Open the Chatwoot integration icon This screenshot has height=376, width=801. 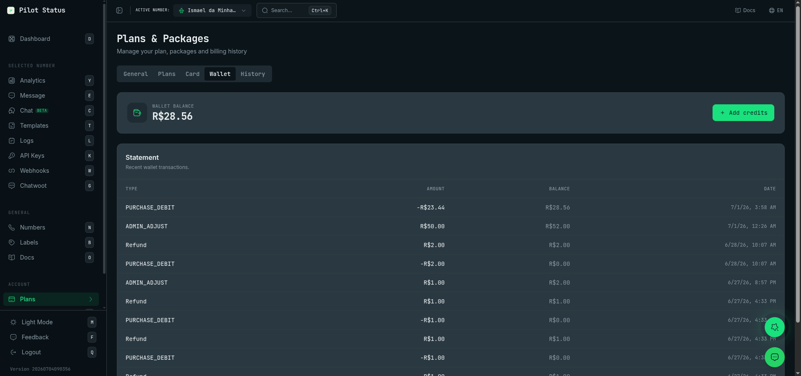click(x=12, y=186)
